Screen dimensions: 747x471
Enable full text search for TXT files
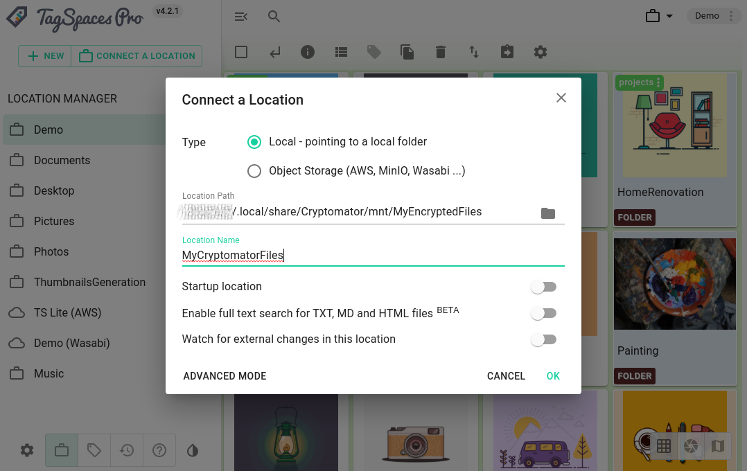click(543, 312)
